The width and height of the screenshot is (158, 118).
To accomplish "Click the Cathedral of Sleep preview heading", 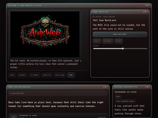I will click(x=126, y=92).
